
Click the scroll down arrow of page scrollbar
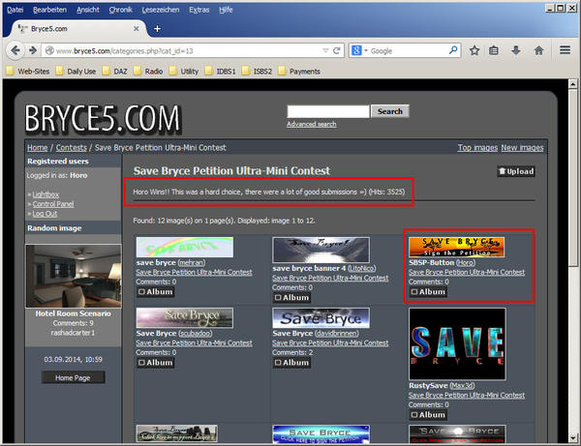[x=573, y=437]
